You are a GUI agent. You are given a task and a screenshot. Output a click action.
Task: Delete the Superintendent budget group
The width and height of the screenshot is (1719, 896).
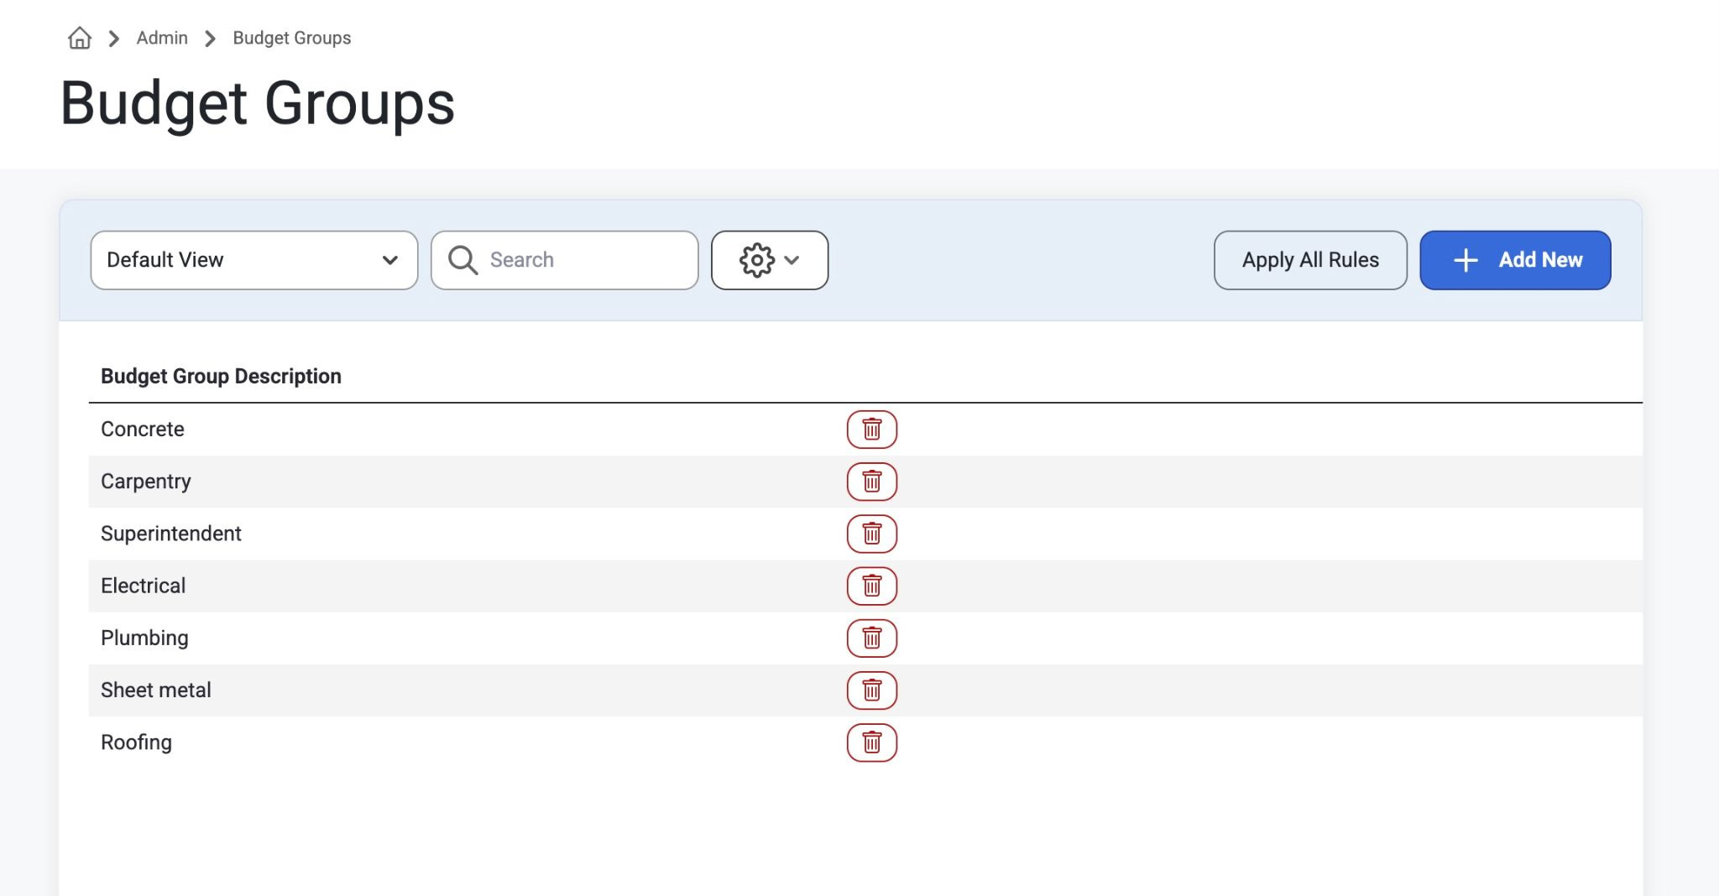(872, 534)
